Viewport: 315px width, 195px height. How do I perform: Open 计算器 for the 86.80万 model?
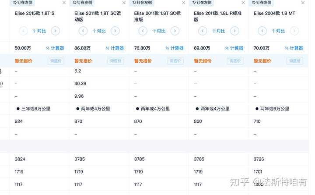[115, 48]
